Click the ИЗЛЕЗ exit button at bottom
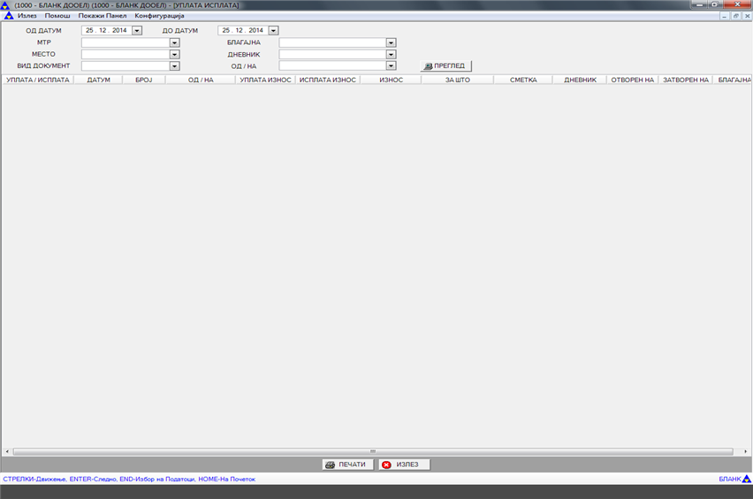753x499 pixels. (404, 464)
